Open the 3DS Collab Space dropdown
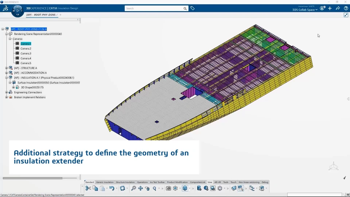The image size is (350, 197). (x=305, y=9)
